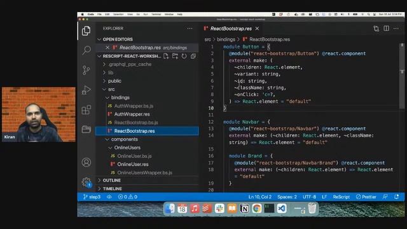The height and width of the screenshot is (229, 407).
Task: Click the feedback icon in status bar
Action: 385,197
